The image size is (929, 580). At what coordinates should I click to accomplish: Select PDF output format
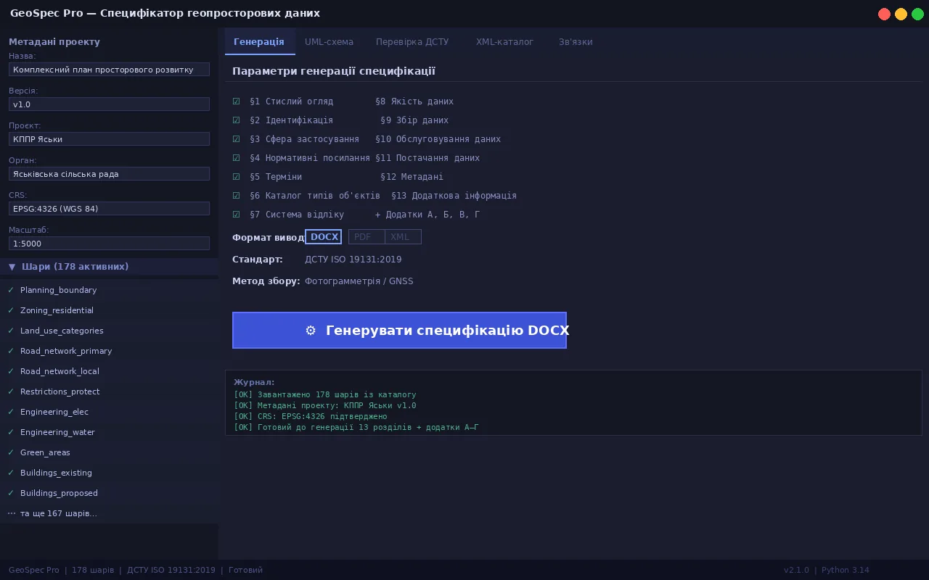pos(367,237)
